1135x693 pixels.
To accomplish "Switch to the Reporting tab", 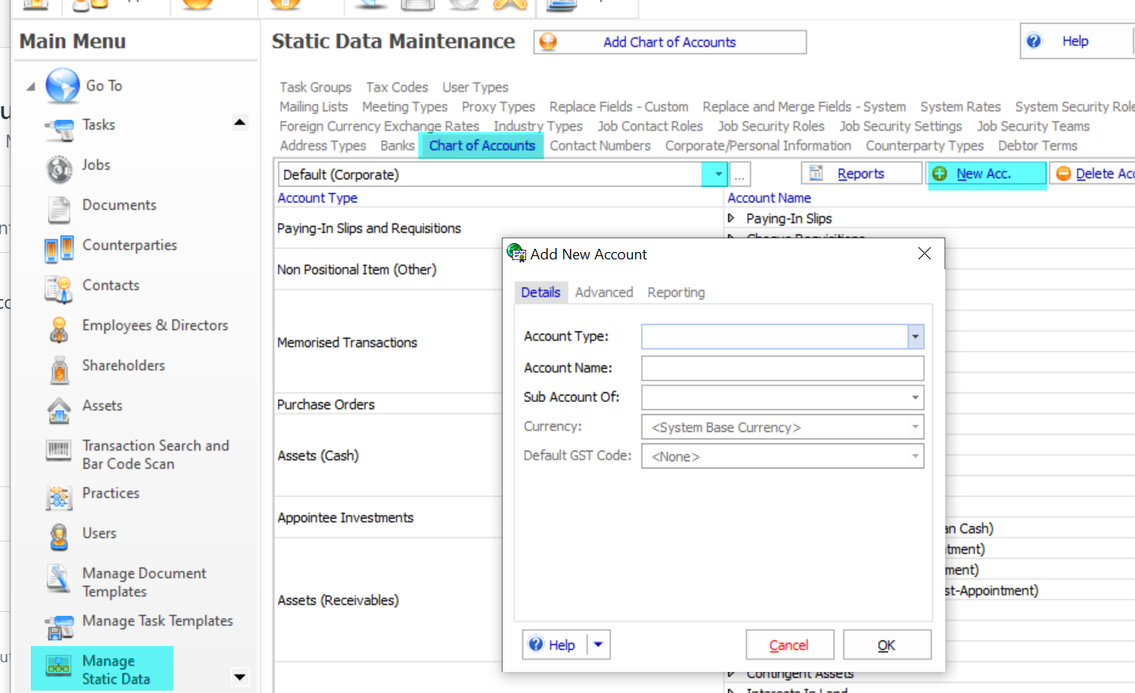I will tap(675, 293).
